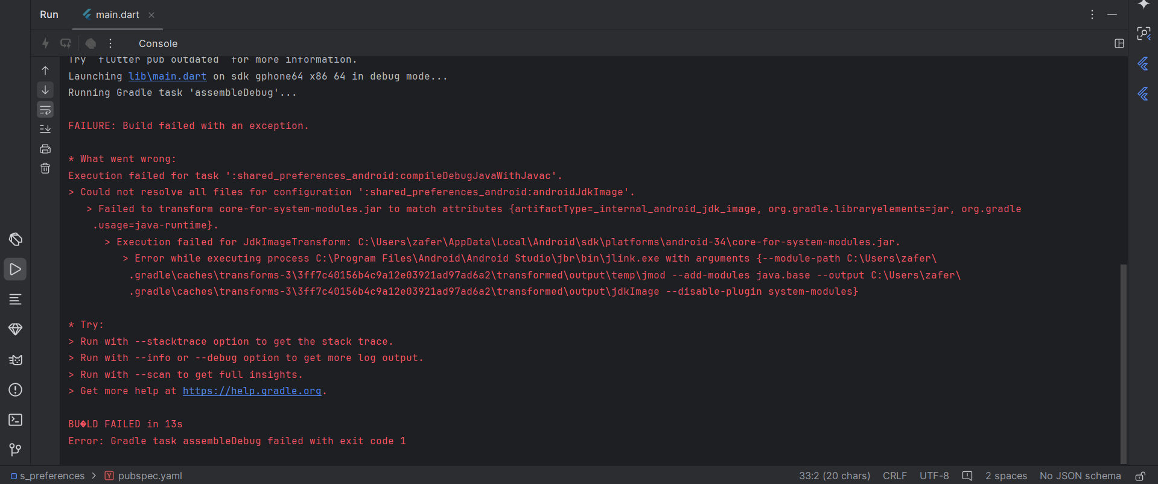Click the 'BUILD FAILED in 13s' line
This screenshot has width=1158, height=484.
tap(126, 424)
